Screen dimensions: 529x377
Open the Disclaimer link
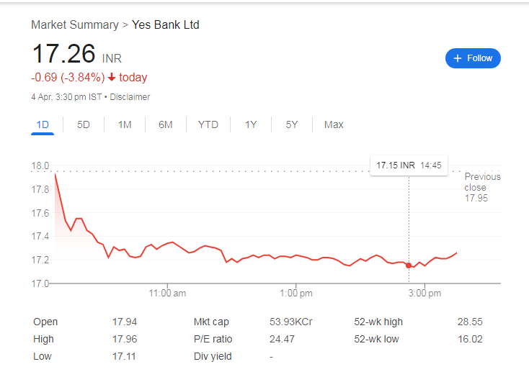[130, 97]
